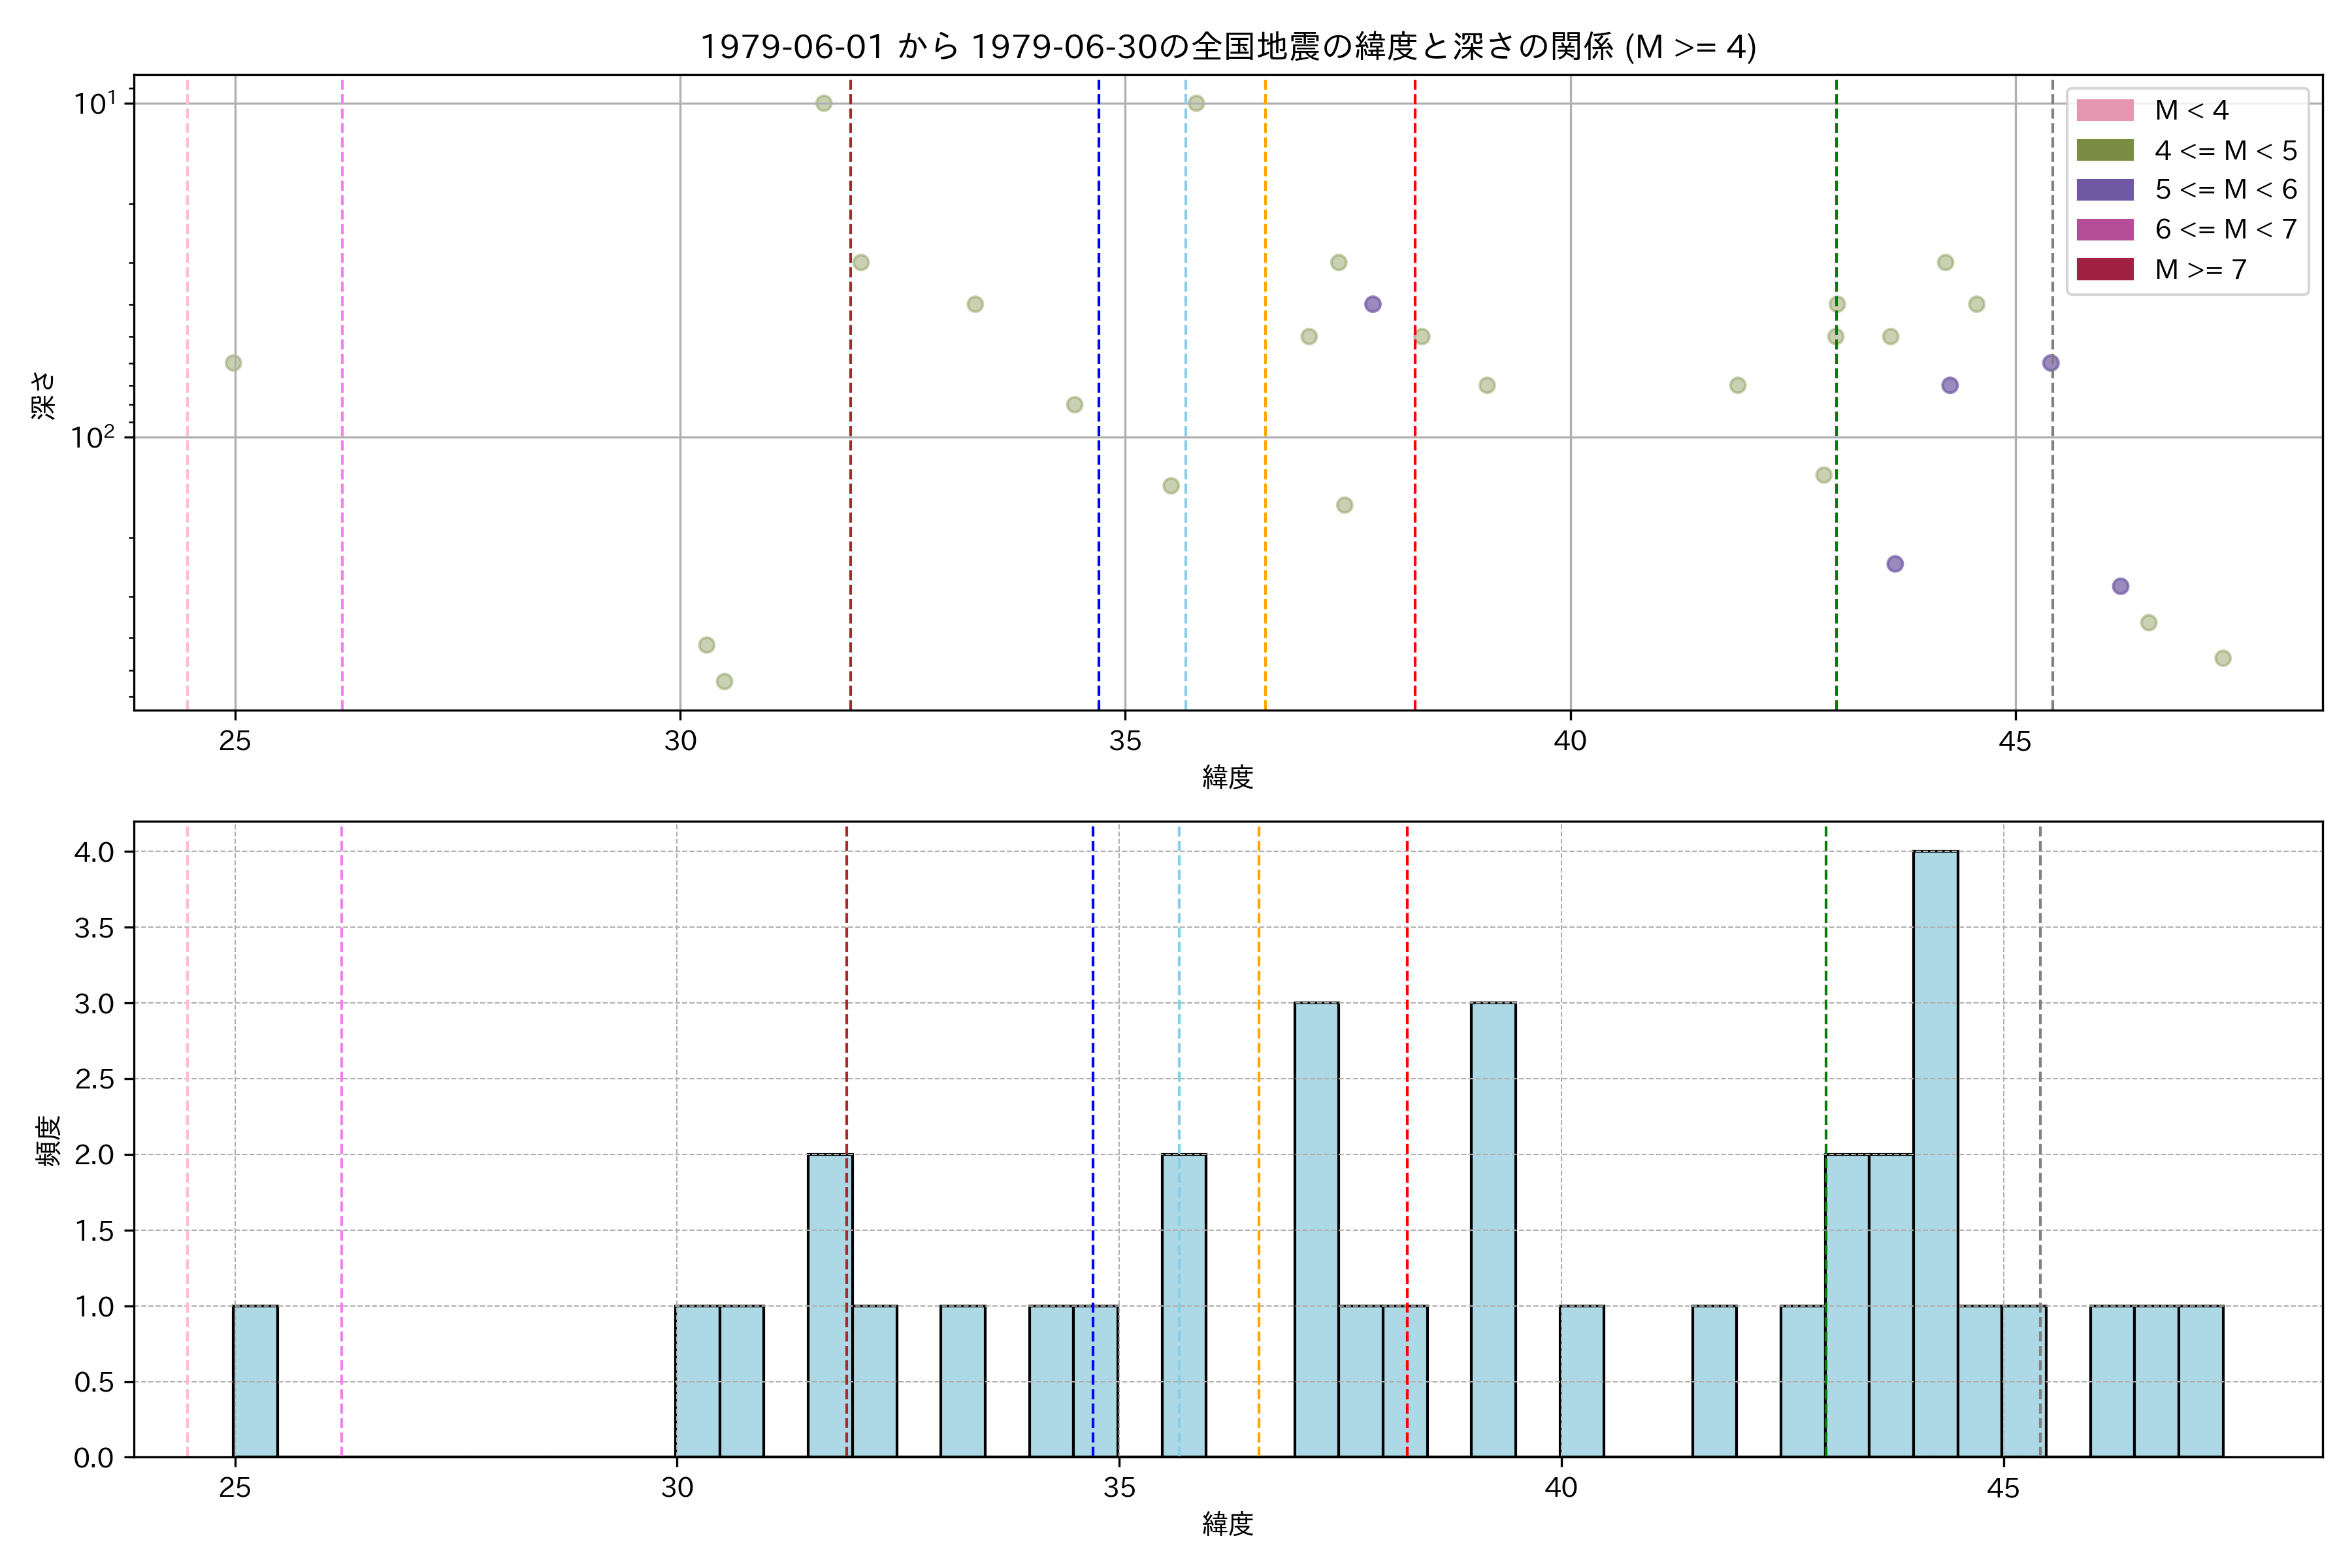2352x1568 pixels.
Task: Click the histogram bar at latitude 25
Action: (x=255, y=1380)
